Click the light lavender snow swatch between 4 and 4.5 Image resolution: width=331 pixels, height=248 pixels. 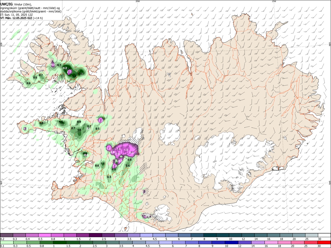coord(146,235)
